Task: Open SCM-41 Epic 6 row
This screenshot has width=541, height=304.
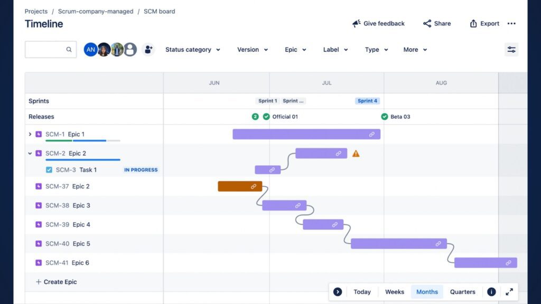Action: 94,263
